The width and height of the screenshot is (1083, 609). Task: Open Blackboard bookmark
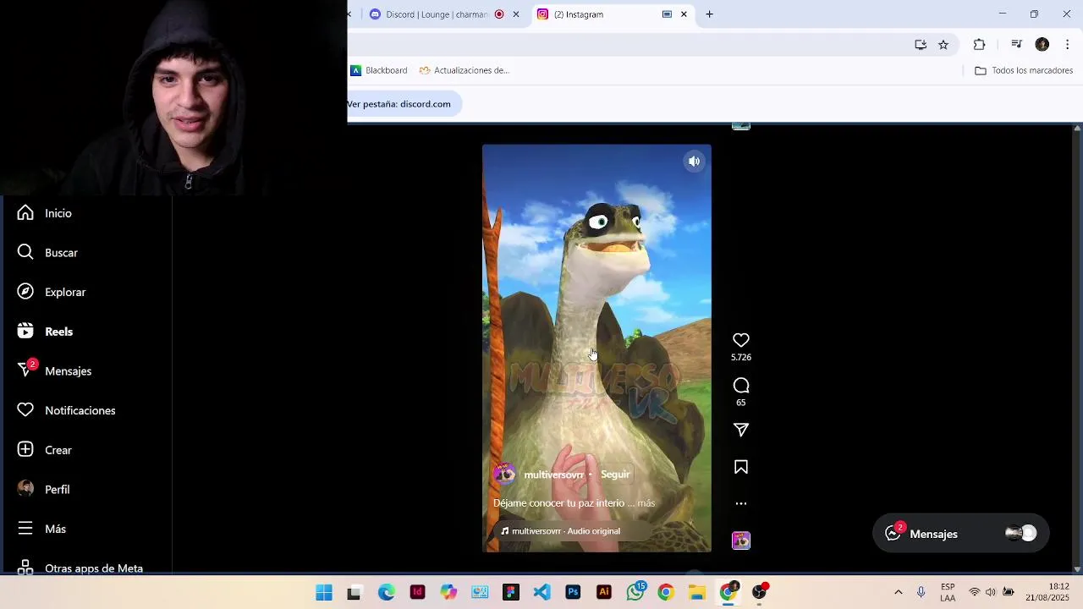click(379, 70)
